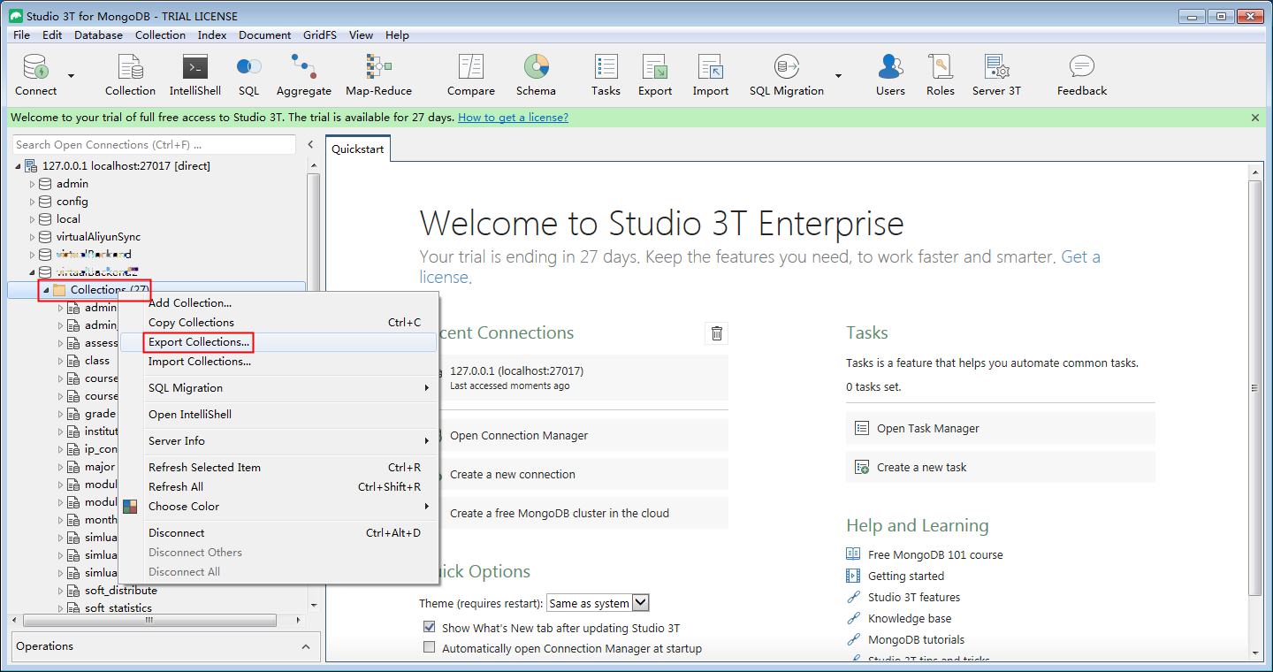This screenshot has width=1273, height=672.
Task: Open the SQL Migration tool
Action: (x=786, y=67)
